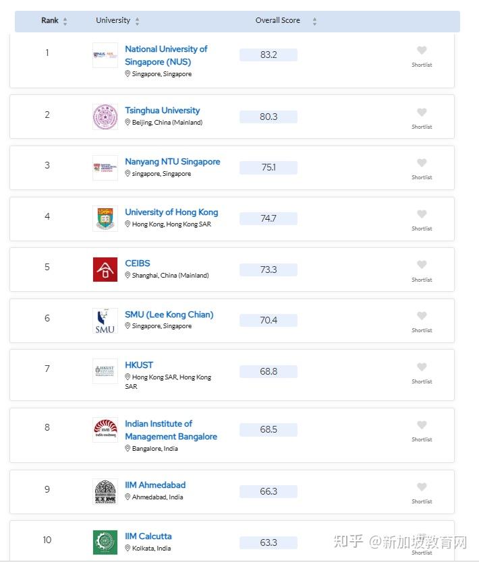479x562 pixels.
Task: Click the red CEIBS logo
Action: point(105,270)
